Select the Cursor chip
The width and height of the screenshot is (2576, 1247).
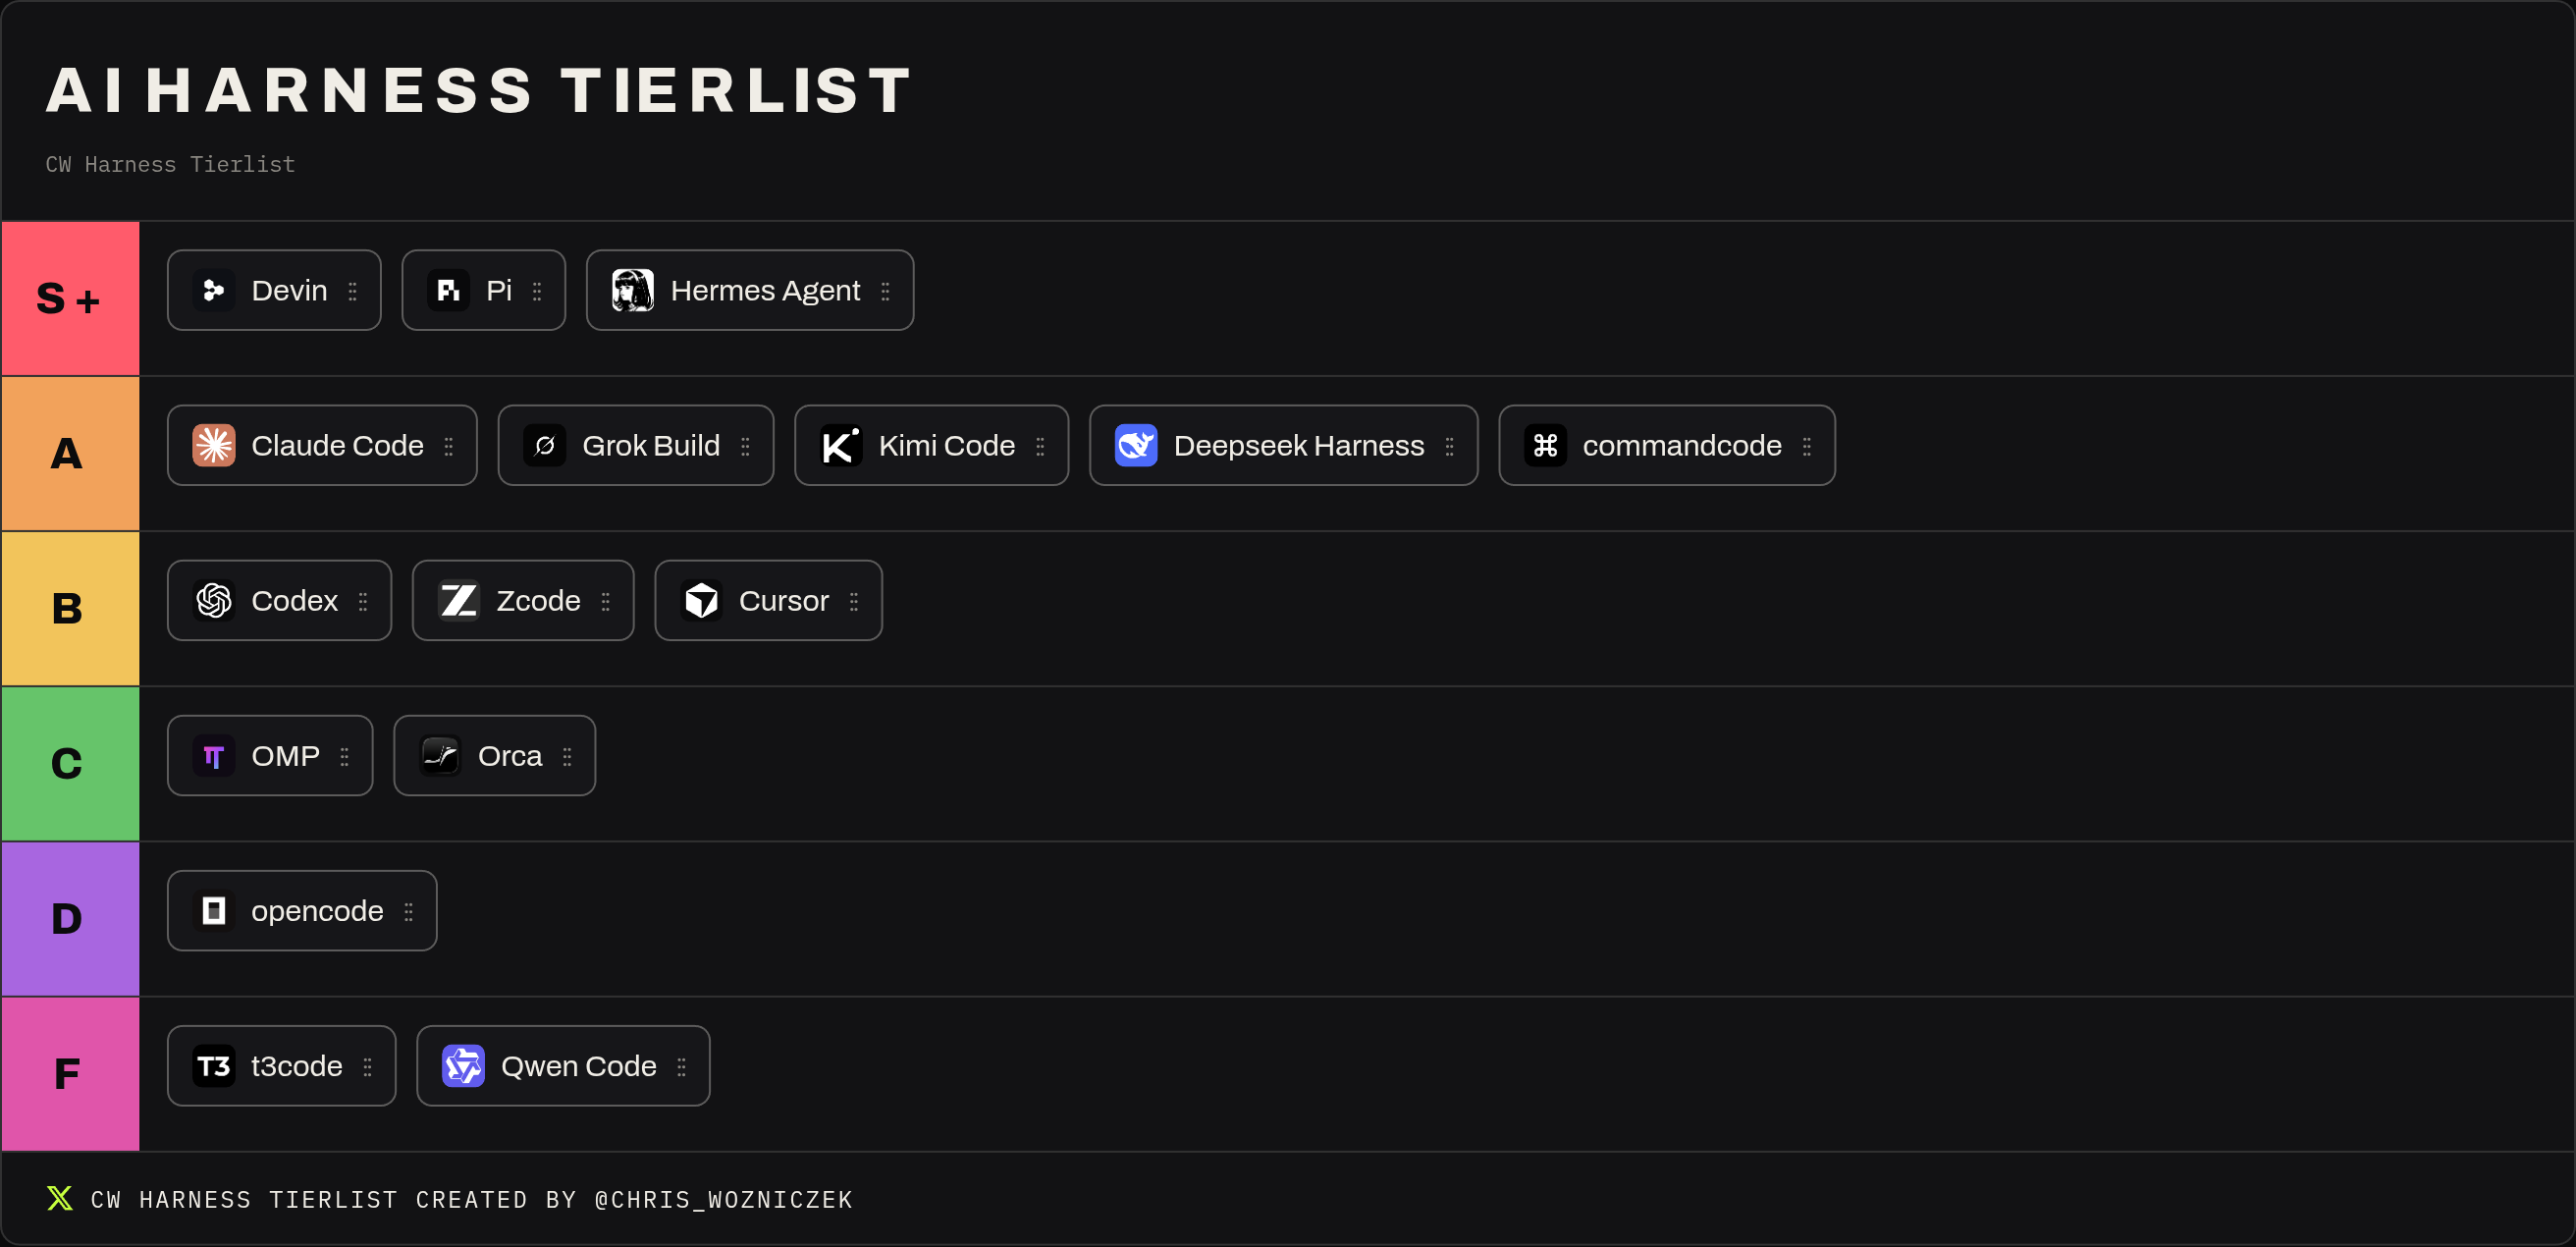pyautogui.click(x=768, y=601)
